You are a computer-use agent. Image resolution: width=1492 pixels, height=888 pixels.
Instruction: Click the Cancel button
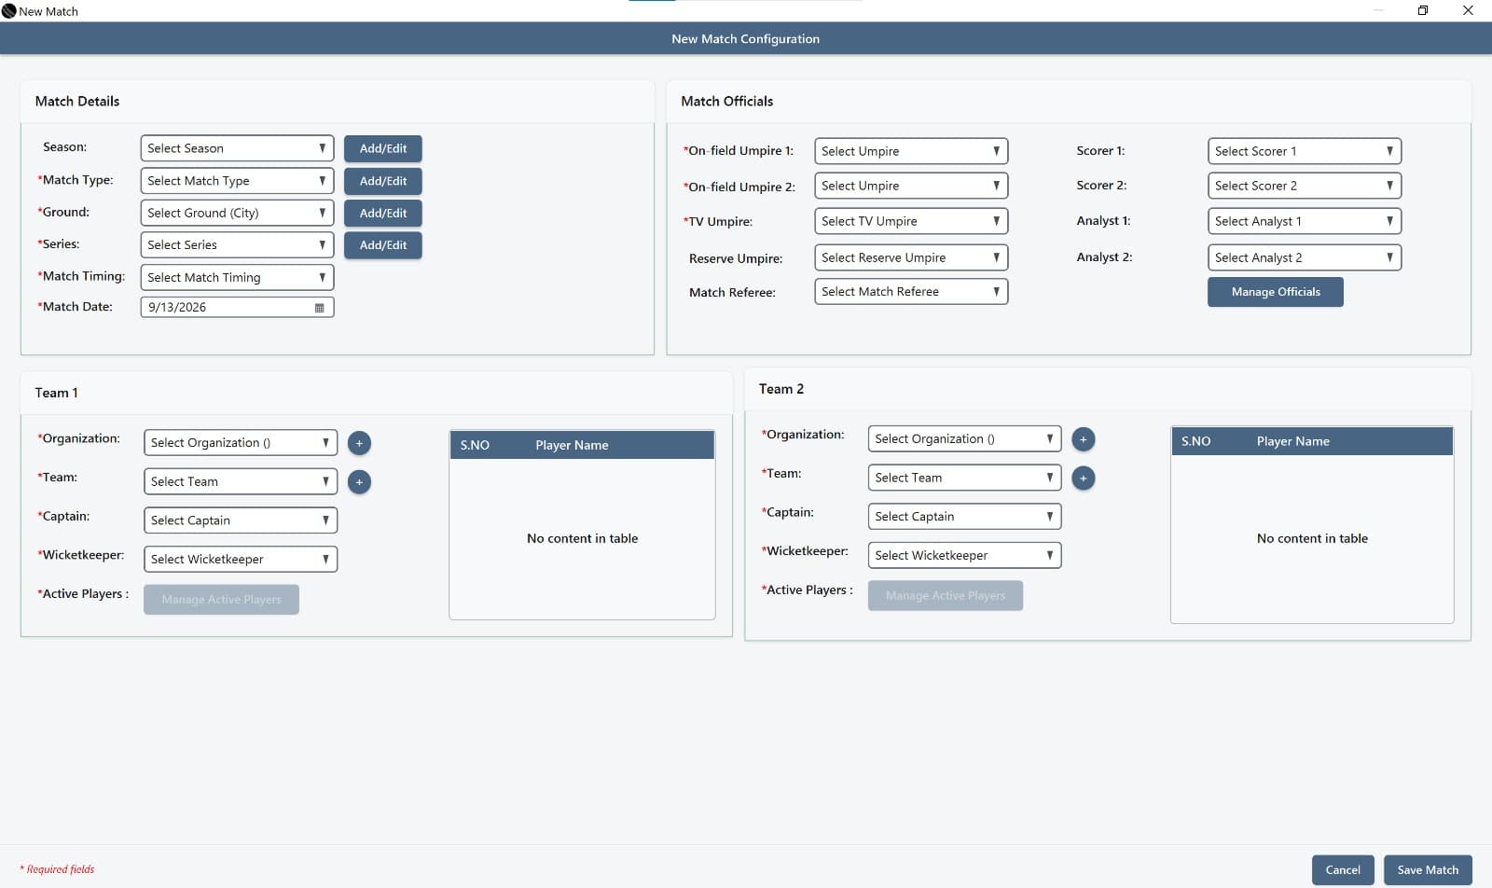click(1343, 870)
